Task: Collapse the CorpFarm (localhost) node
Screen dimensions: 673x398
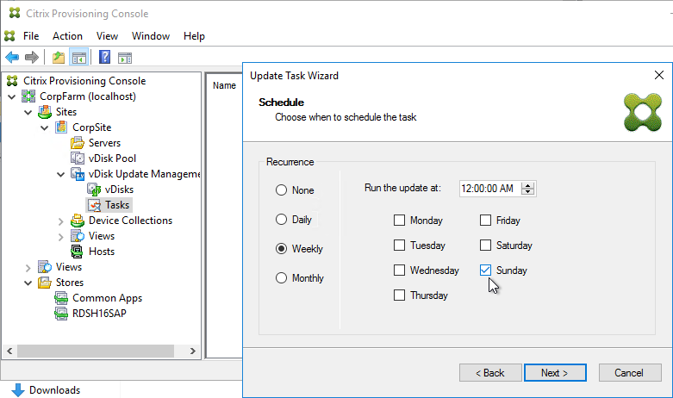Action: coord(11,97)
